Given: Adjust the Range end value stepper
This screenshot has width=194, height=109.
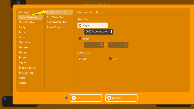Looking at the screenshot, I should (118, 45).
